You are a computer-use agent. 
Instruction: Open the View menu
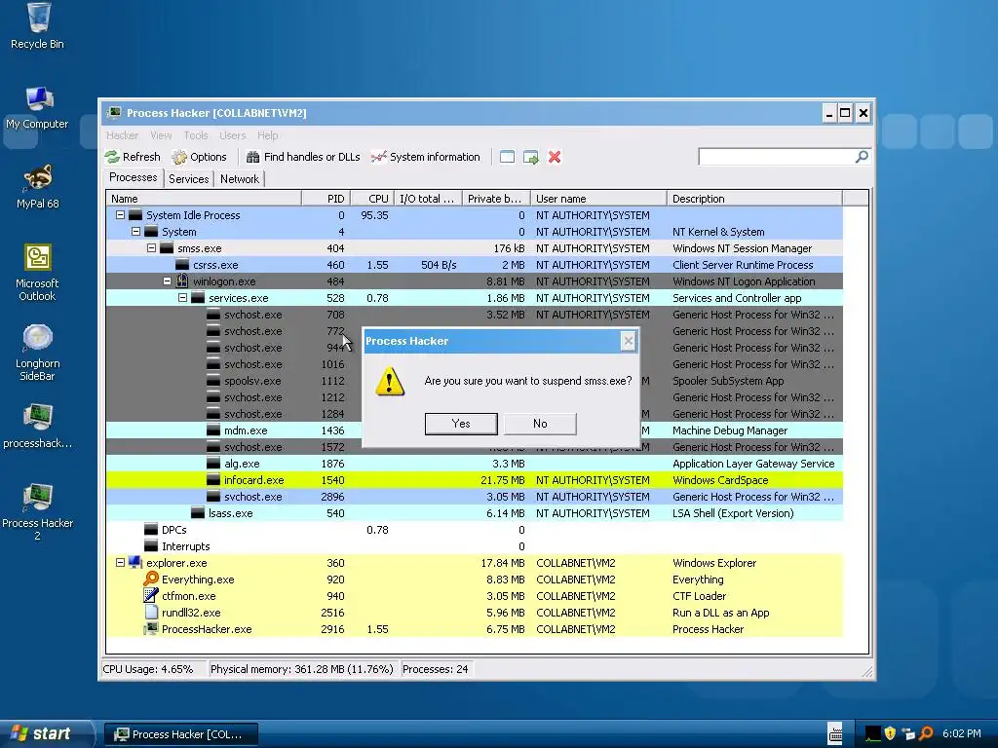[161, 135]
